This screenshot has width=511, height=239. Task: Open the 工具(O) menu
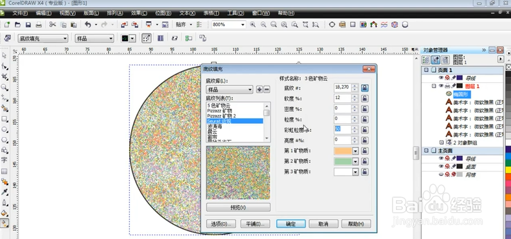(235, 13)
